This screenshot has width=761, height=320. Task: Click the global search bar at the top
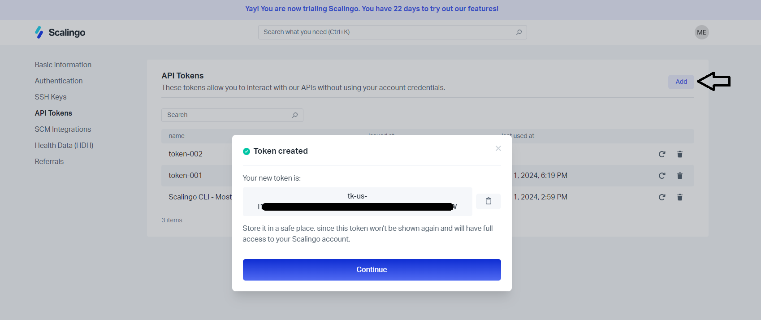click(x=392, y=32)
